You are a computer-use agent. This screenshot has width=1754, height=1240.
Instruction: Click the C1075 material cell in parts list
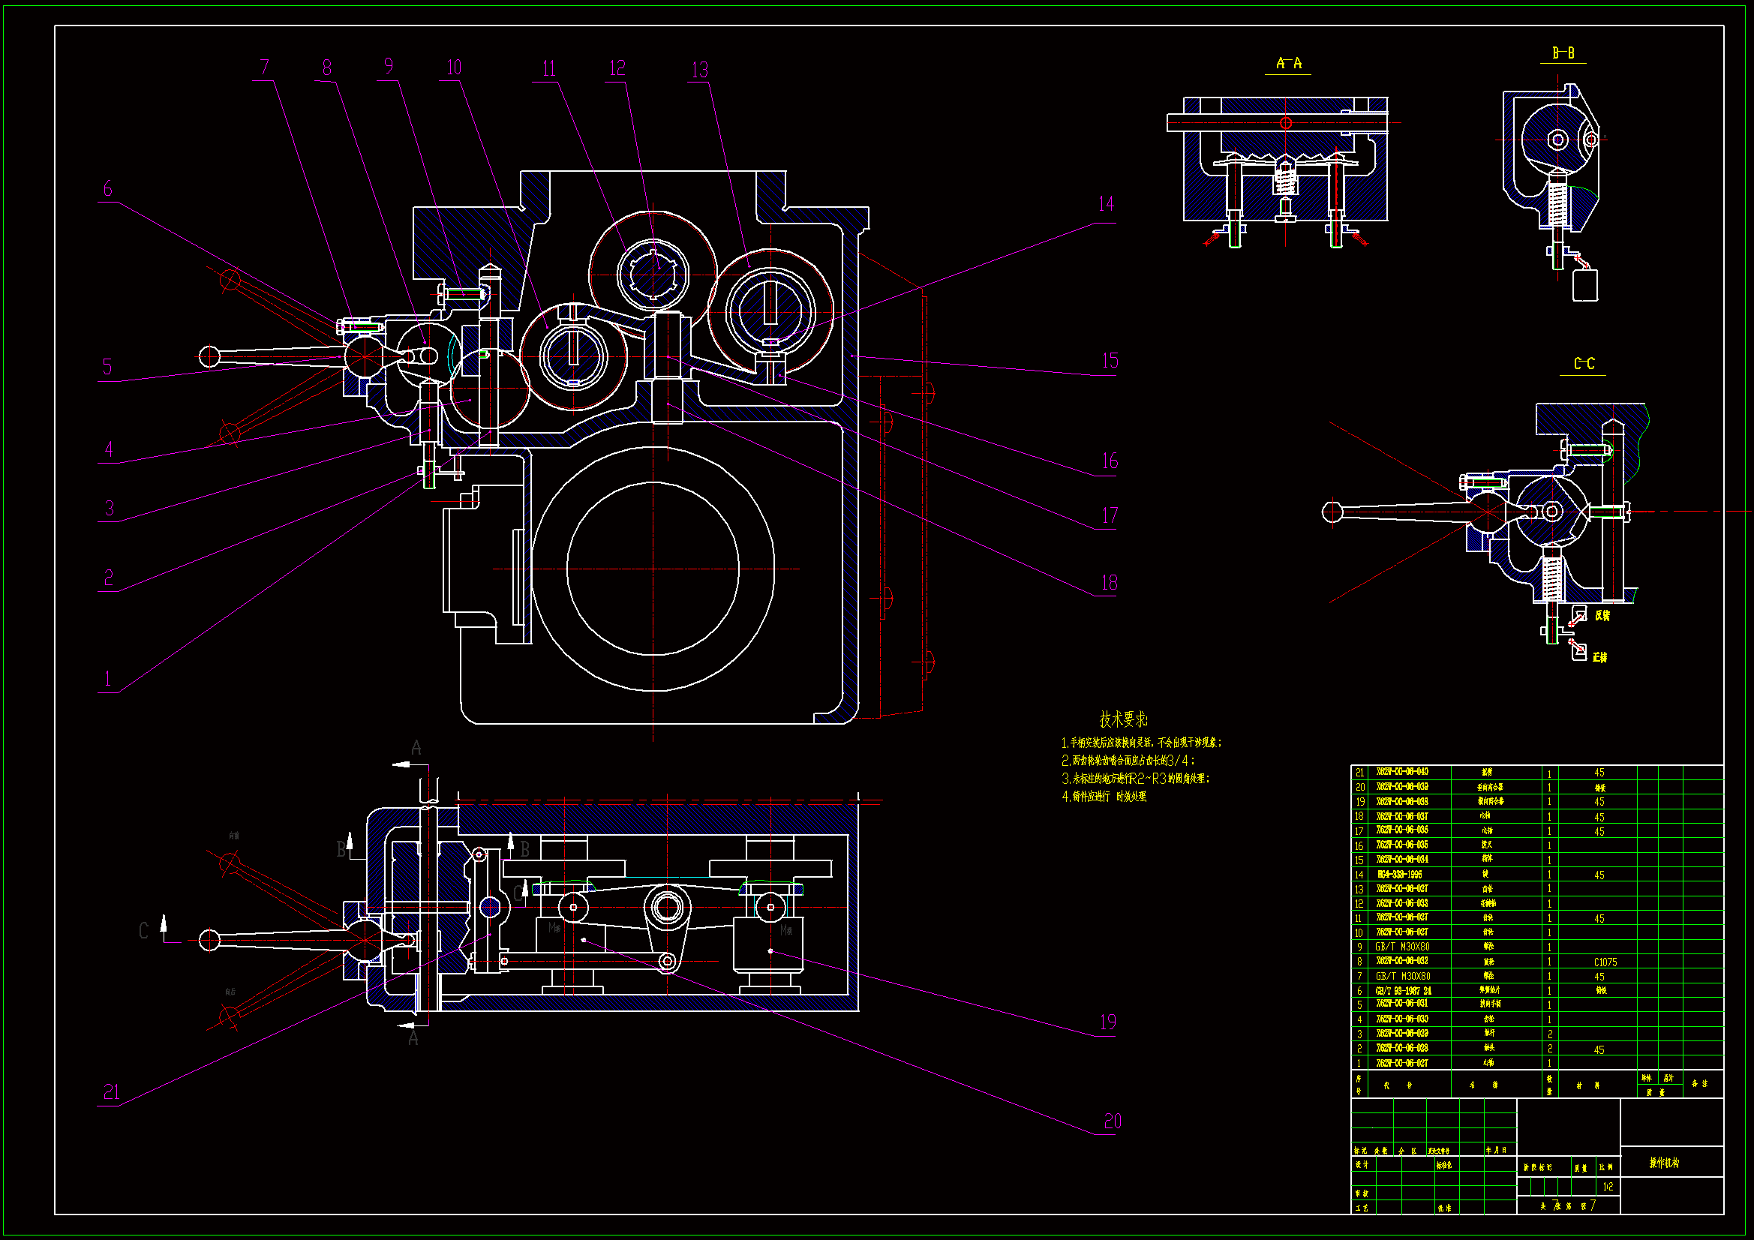coord(1604,962)
